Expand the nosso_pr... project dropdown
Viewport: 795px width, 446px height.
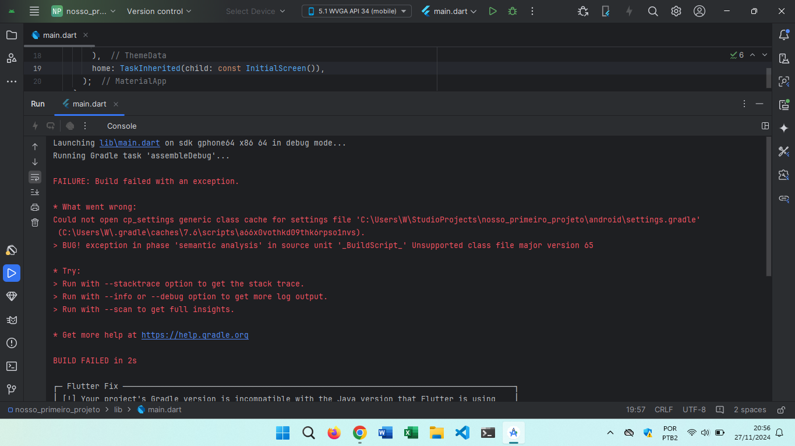coord(84,11)
